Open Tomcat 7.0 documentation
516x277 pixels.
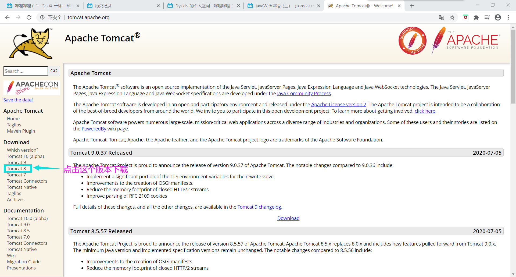coord(18,237)
